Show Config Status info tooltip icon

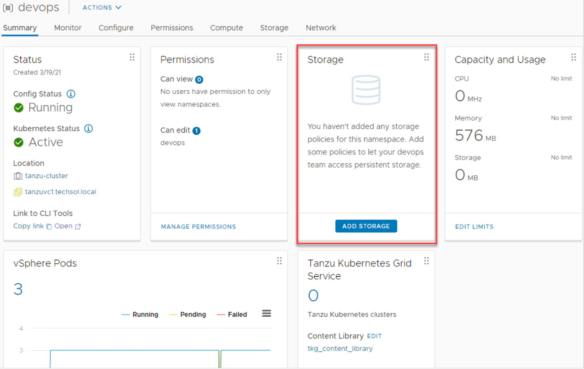[x=71, y=94]
